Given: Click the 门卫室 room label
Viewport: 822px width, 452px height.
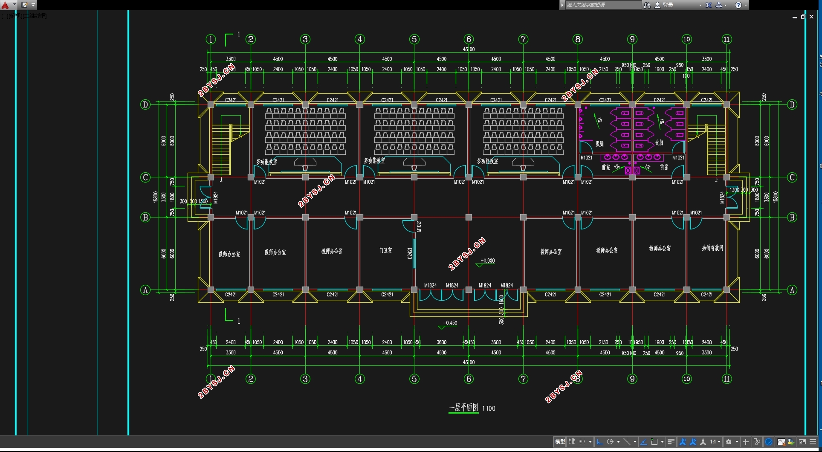Looking at the screenshot, I should click(386, 251).
